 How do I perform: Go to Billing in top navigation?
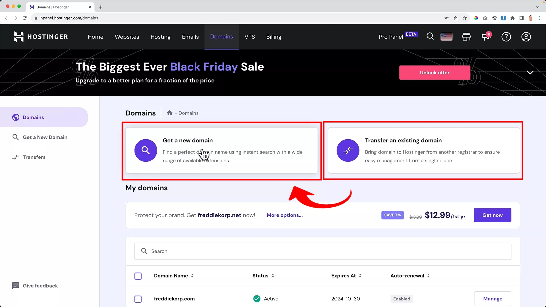coord(274,37)
